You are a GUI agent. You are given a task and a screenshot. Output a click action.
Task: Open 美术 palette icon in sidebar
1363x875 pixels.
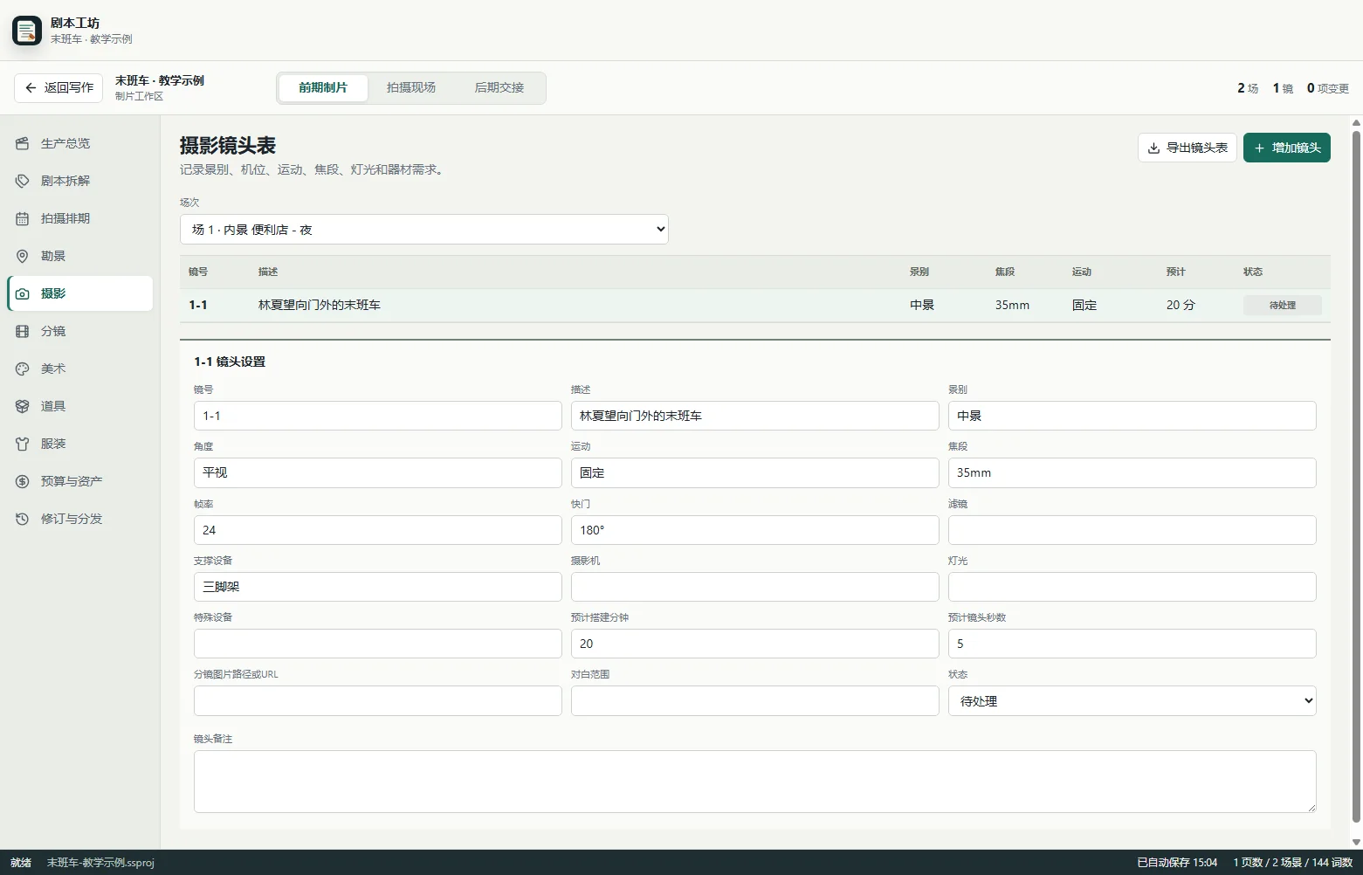(x=23, y=369)
